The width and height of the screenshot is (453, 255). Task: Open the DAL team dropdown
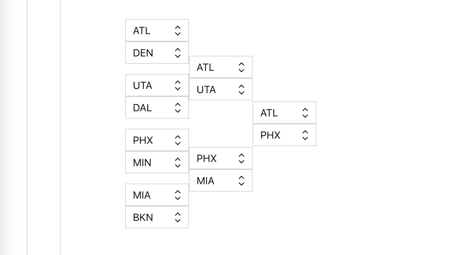pyautogui.click(x=157, y=108)
